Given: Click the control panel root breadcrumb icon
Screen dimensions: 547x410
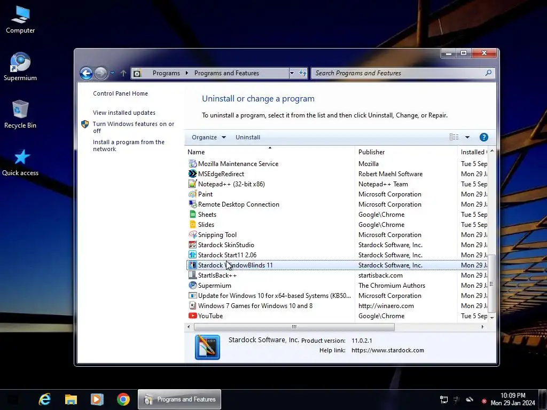Looking at the screenshot, I should coord(137,73).
